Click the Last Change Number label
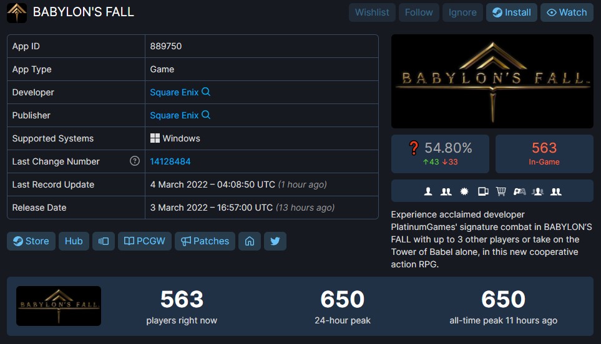Screen dimensions: 601x344 [56, 161]
